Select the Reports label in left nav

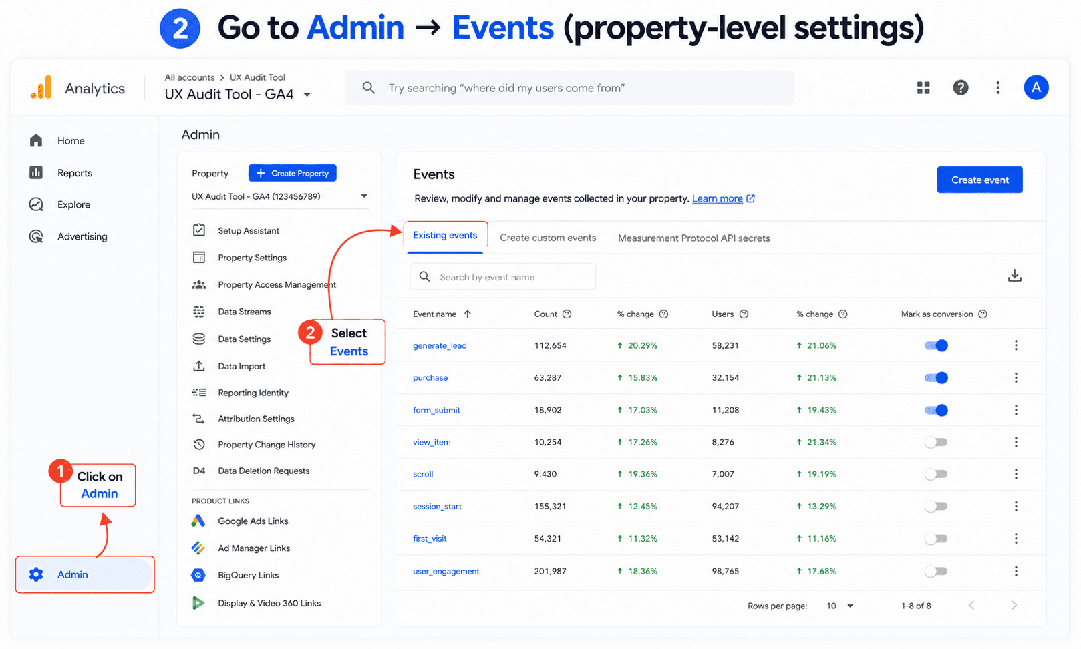coord(75,173)
